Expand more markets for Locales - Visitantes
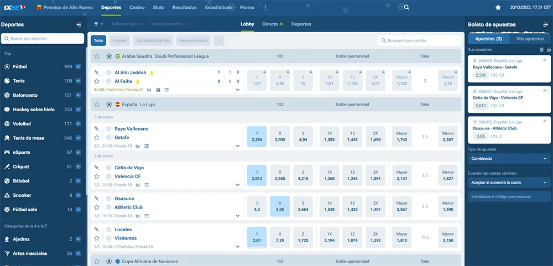The width and height of the screenshot is (553, 266). 238,247
